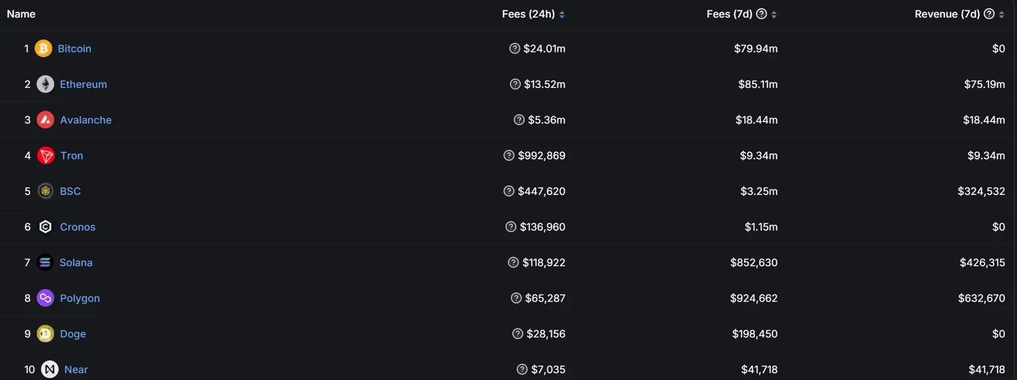1017x380 pixels.
Task: Click the Cronos hexagon logo icon
Action: pos(45,227)
